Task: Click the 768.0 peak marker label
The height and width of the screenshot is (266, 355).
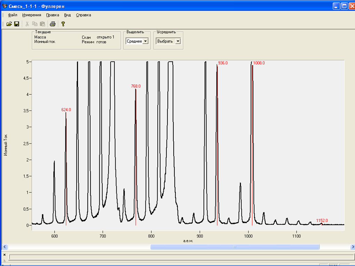Action: 136,86
